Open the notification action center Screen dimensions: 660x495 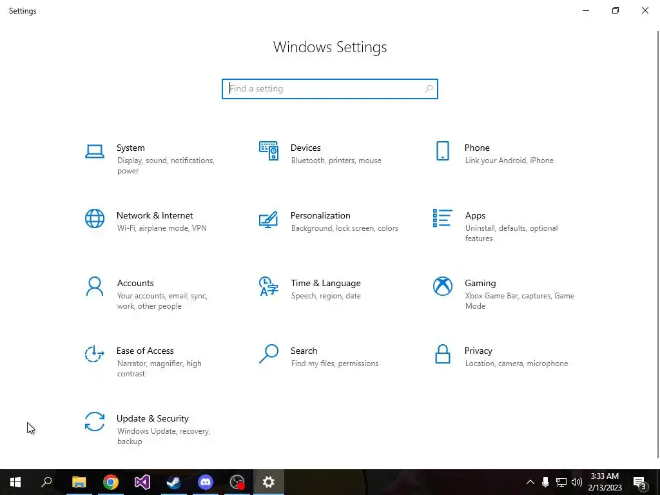[640, 483]
